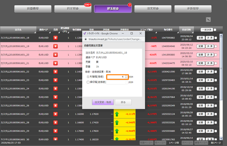This screenshot has height=146, width=227.
Task: Sort by 約定日時 column header arrow
Action: coord(192,33)
